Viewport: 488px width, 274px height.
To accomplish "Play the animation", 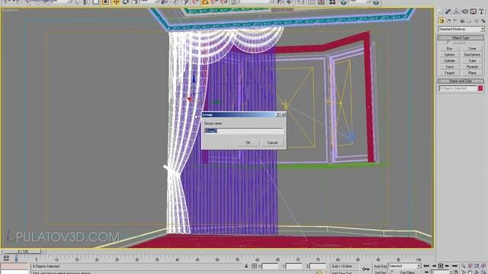I will [441, 266].
